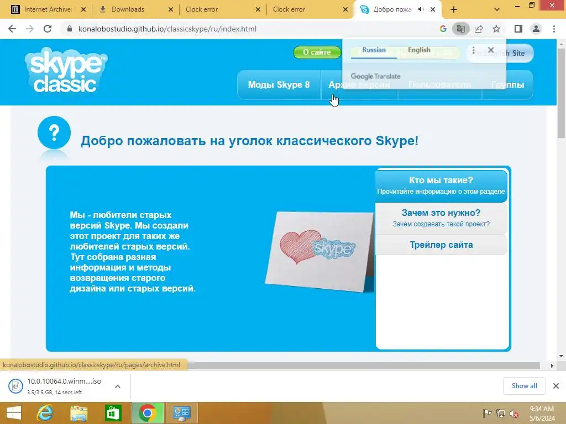Launch Internet Explorer from the taskbar

[45, 413]
